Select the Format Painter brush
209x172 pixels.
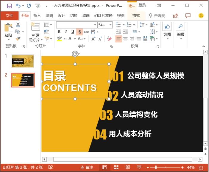(x=18, y=39)
